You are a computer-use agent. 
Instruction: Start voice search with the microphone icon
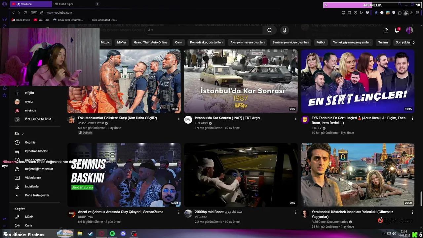[x=285, y=30]
